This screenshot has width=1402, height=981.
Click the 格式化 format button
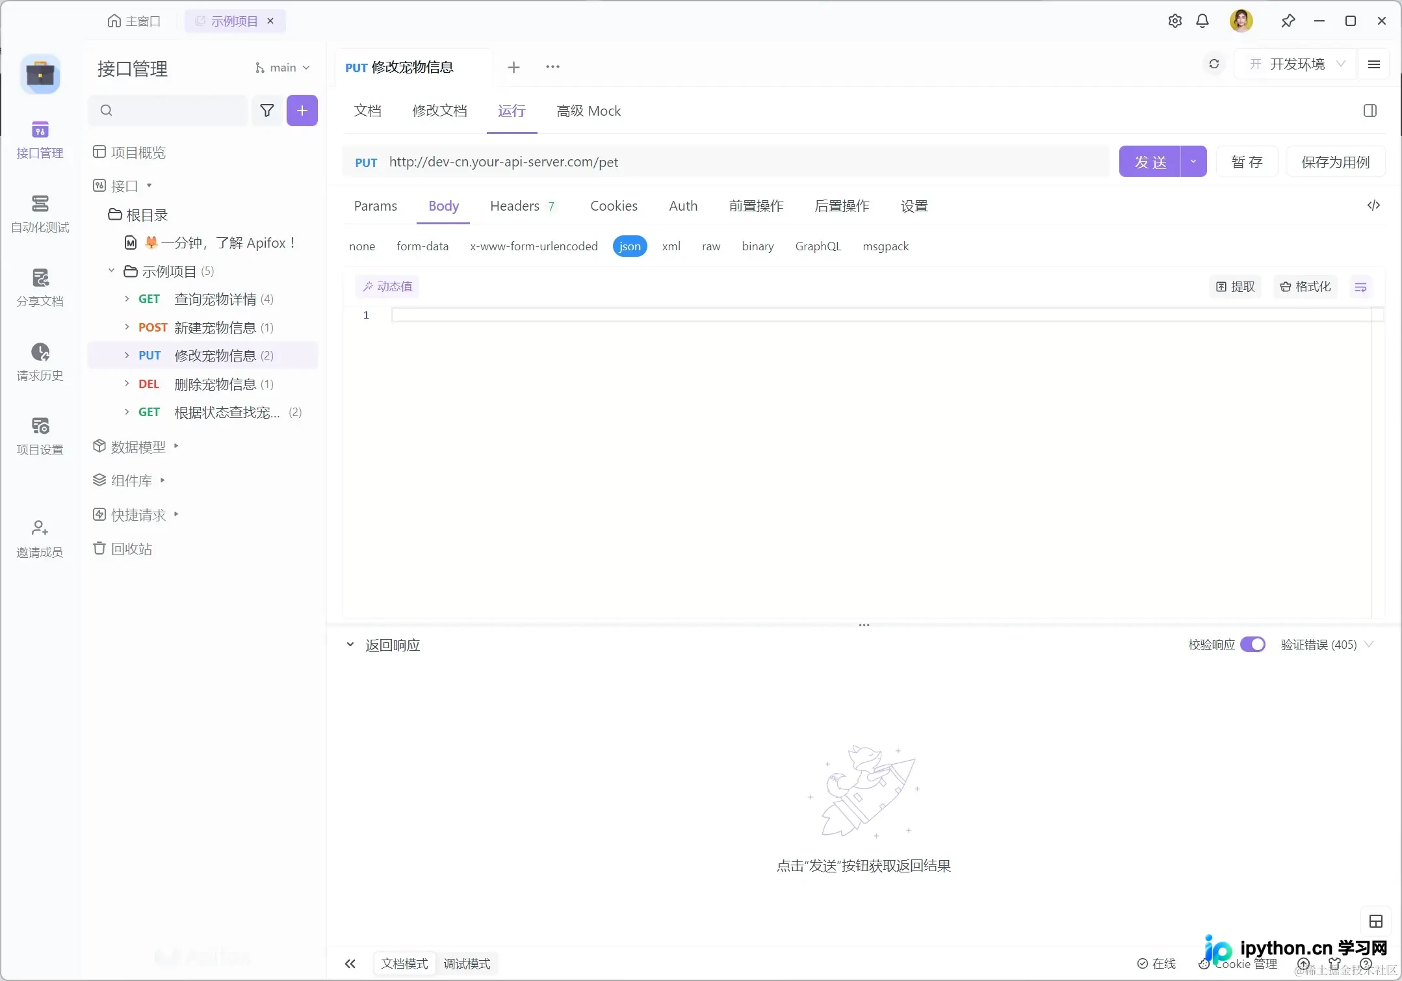tap(1305, 287)
